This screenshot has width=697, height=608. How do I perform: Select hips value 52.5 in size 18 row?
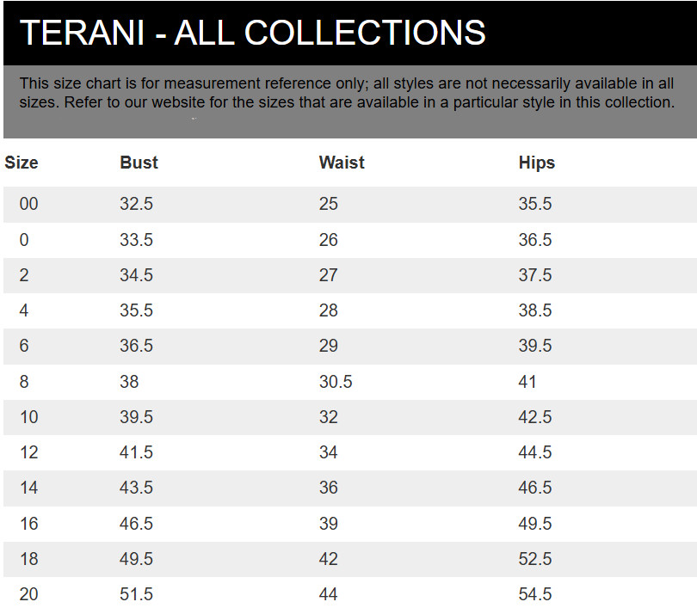tap(534, 559)
